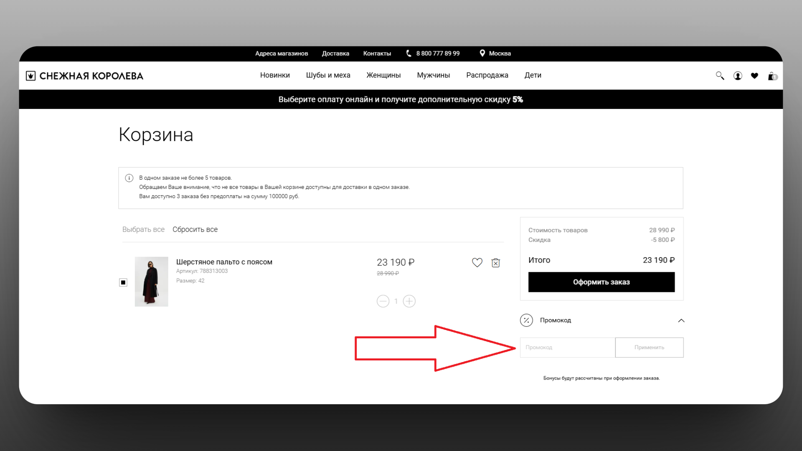Image resolution: width=802 pixels, height=451 pixels.
Task: Open the Новинки menu
Action: click(275, 75)
